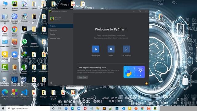
Task: Click the Sublime Text taskbar icon
Action: [104, 108]
